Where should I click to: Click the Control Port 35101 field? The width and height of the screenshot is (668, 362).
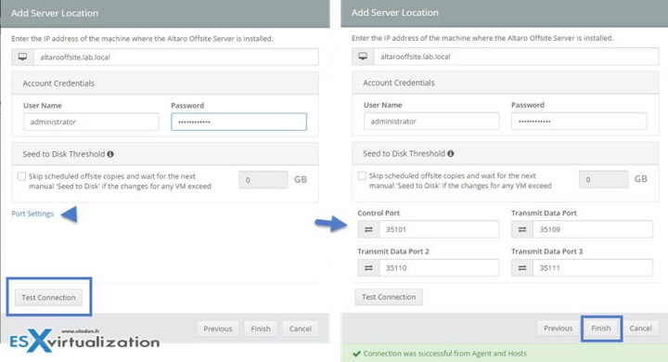tap(439, 229)
